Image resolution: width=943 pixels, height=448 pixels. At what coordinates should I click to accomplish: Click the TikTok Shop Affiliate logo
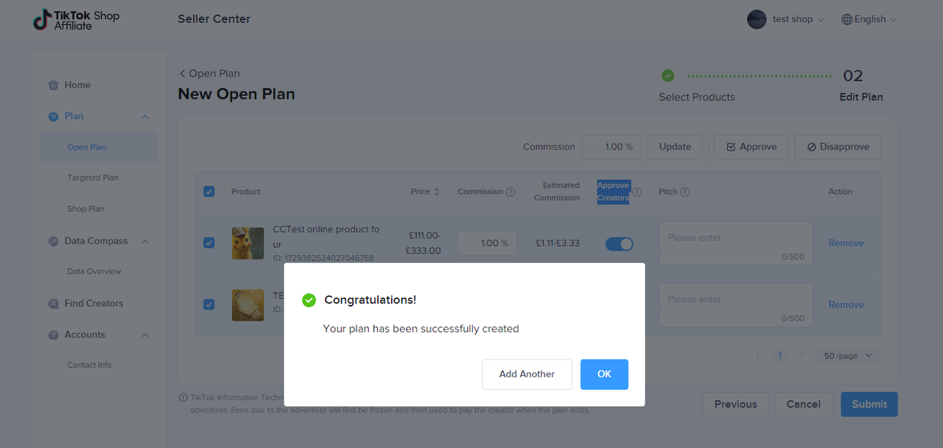pyautogui.click(x=76, y=20)
